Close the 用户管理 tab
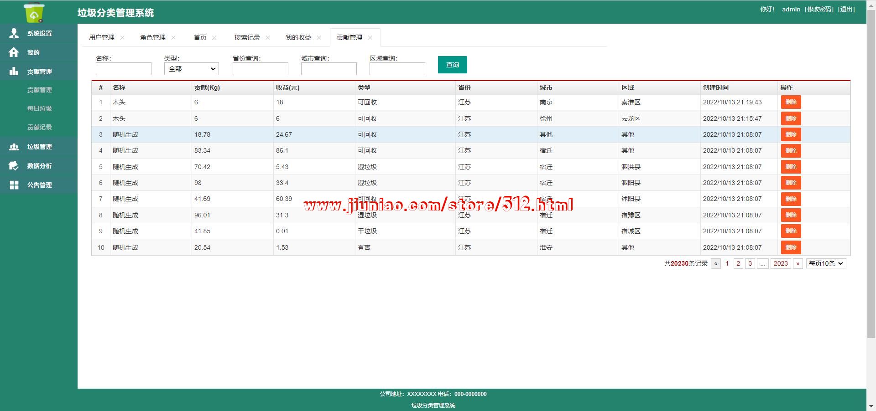Image resolution: width=876 pixels, height=411 pixels. [x=122, y=38]
